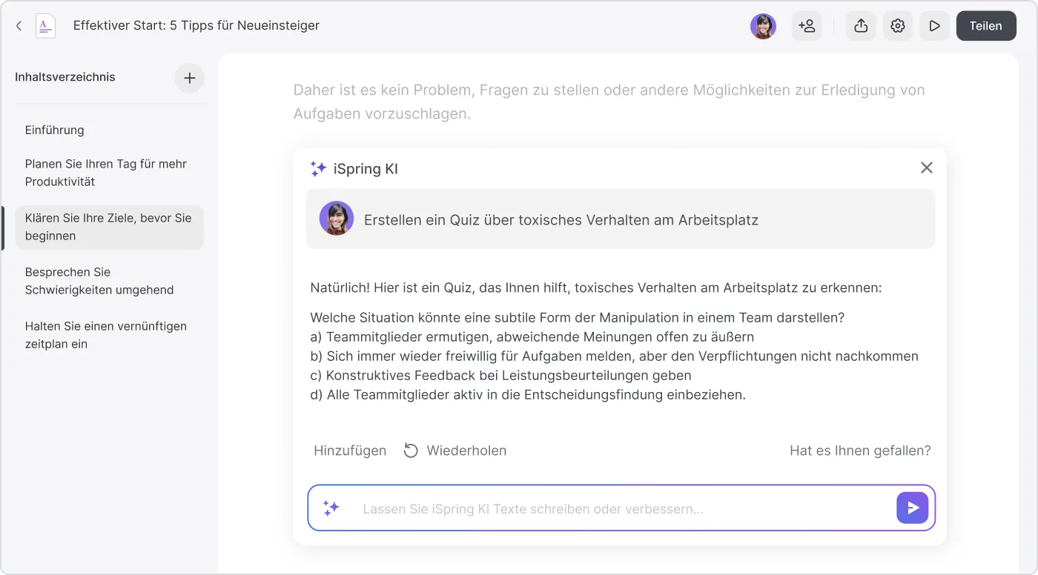The width and height of the screenshot is (1038, 575).
Task: Navigate back with the left arrow
Action: (19, 25)
